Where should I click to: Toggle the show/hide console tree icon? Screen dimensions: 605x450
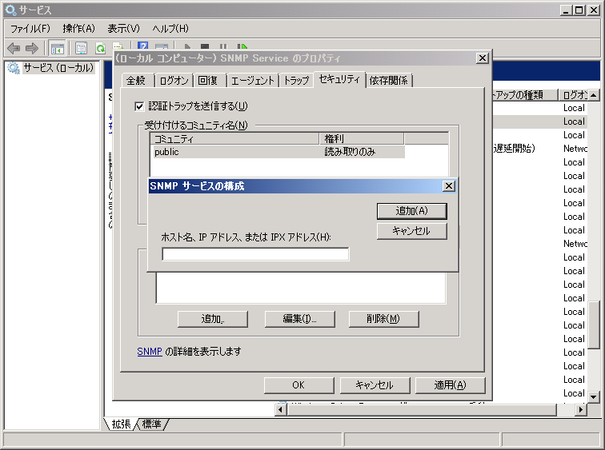(x=58, y=49)
